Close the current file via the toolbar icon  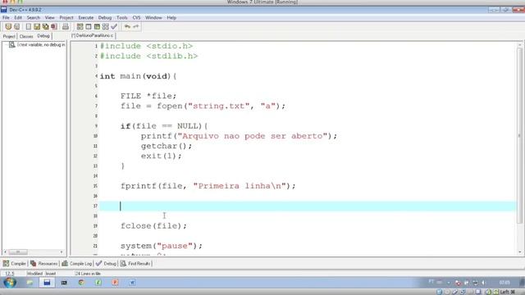tap(54, 26)
